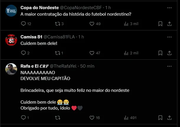Open the Rafa tweet's 50 min timestamp
Image resolution: width=180 pixels, height=127 pixels.
[x=87, y=66]
